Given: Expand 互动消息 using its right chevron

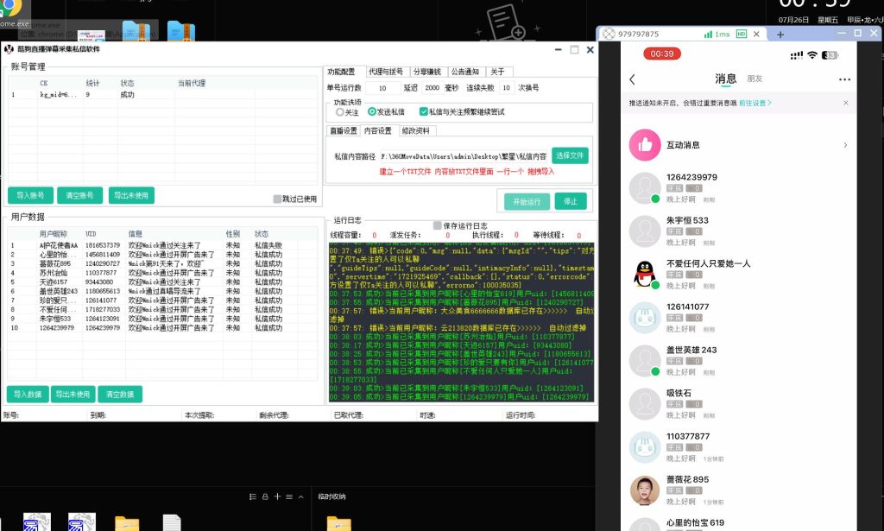Looking at the screenshot, I should (844, 145).
